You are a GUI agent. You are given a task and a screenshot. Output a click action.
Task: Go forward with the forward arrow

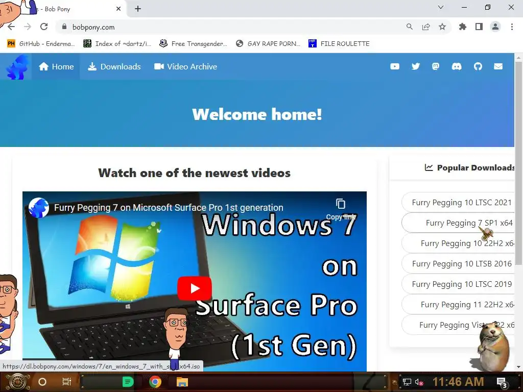coord(28,27)
